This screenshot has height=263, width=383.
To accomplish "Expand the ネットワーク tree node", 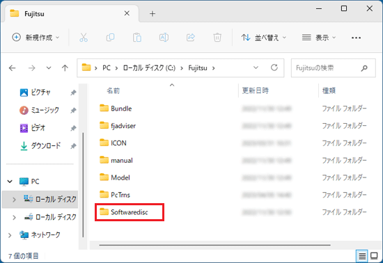I will click(x=10, y=235).
